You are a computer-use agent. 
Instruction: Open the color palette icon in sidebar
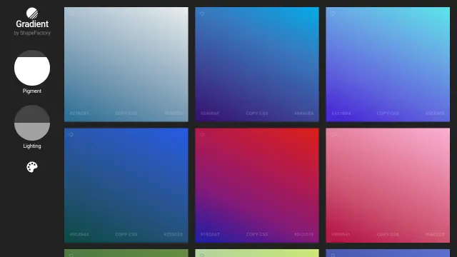tap(32, 167)
